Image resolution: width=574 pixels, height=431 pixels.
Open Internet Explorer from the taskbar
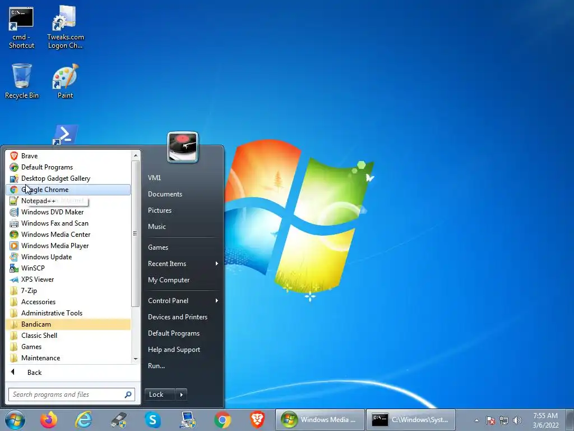84,420
